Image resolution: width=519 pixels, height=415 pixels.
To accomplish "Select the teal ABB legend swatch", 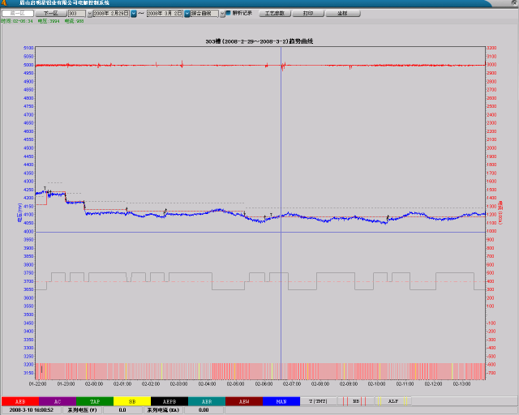I will [x=206, y=401].
